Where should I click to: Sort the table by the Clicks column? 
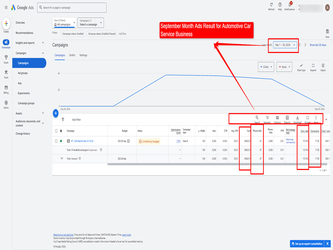click(x=201, y=131)
